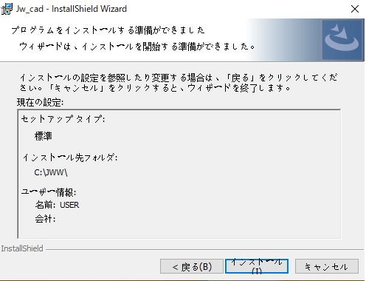Click the Jw_cad installer title bar icon

click(7, 9)
